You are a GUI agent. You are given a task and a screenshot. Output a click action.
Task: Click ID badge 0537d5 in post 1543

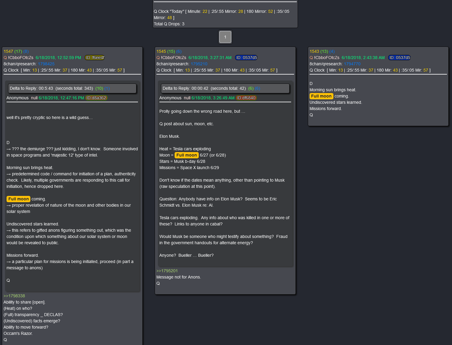tap(400, 58)
